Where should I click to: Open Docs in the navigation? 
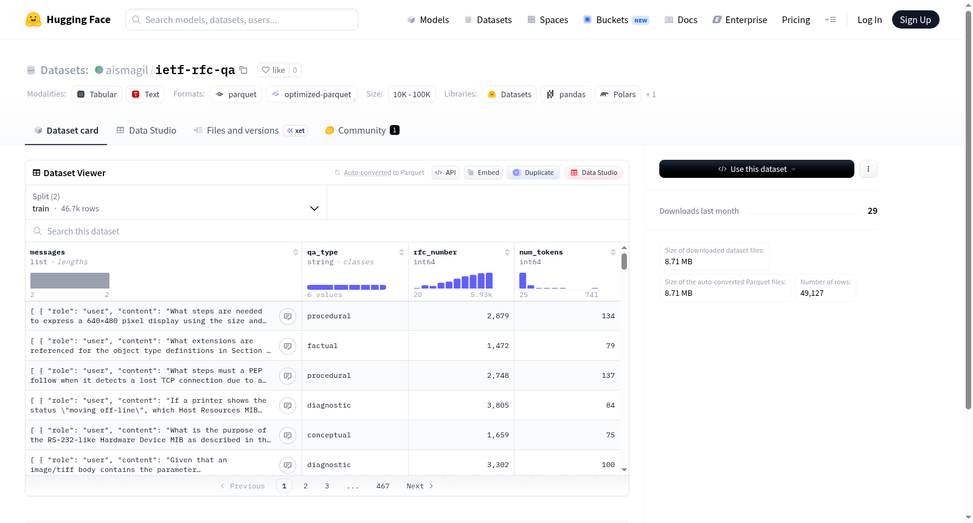coord(681,20)
